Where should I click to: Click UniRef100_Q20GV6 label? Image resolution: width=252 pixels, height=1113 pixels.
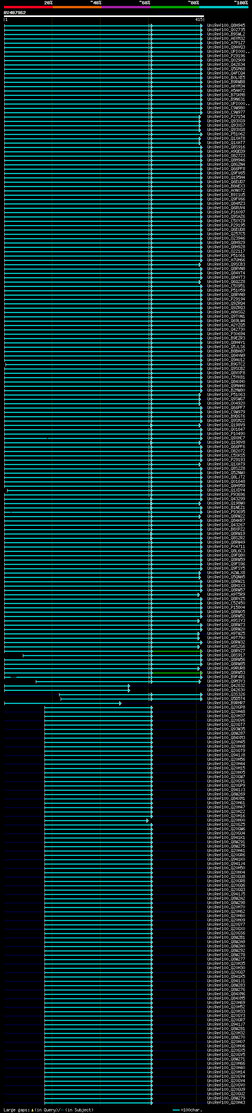coord(226,720)
